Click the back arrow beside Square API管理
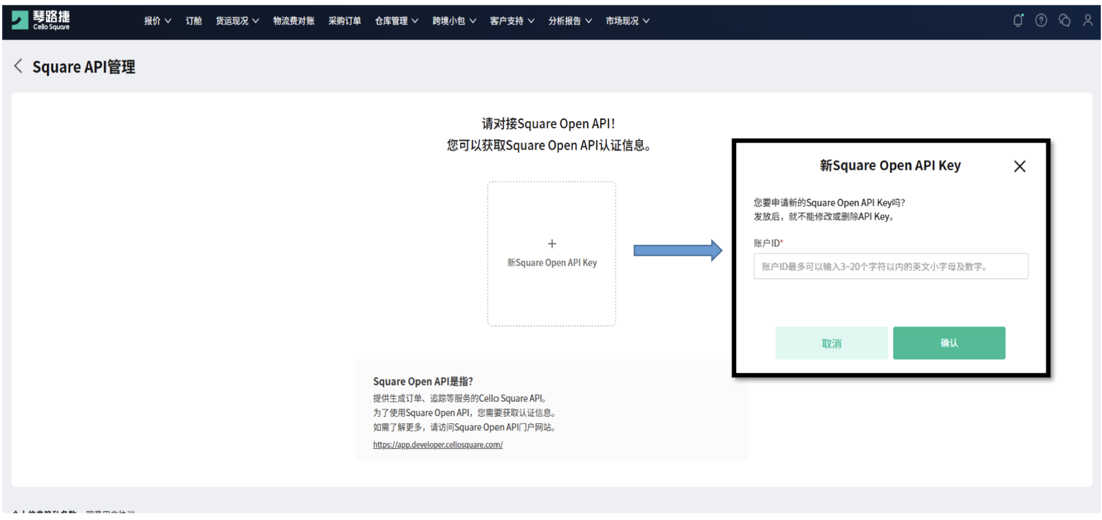The image size is (1102, 520). [18, 66]
